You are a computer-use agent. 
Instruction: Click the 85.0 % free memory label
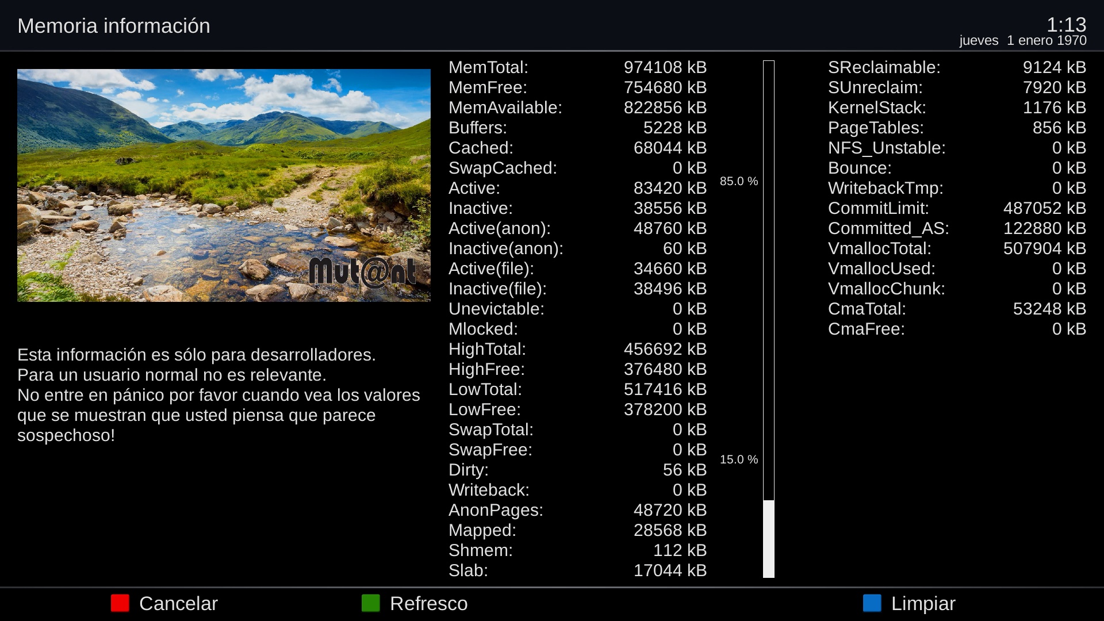point(739,181)
